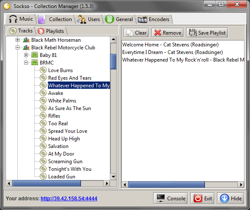The height and width of the screenshot is (210, 250).
Task: Click the people icon on Users tab
Action: pyautogui.click(x=82, y=19)
